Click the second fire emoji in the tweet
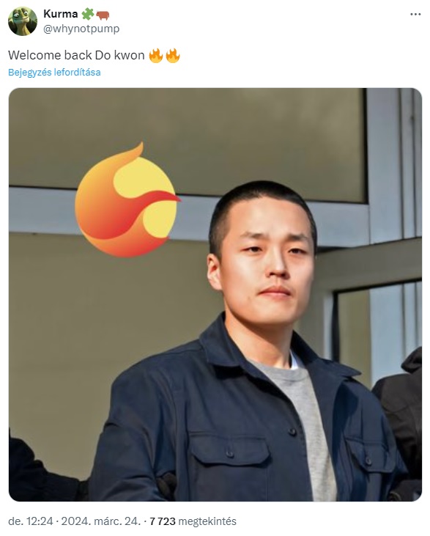The height and width of the screenshot is (536, 430). tap(173, 56)
